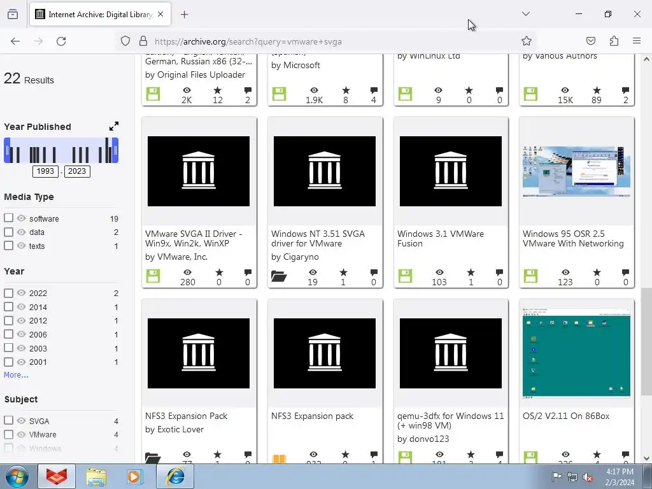Image resolution: width=652 pixels, height=489 pixels.
Task: Expand the Year Published histogram
Action: point(113,127)
